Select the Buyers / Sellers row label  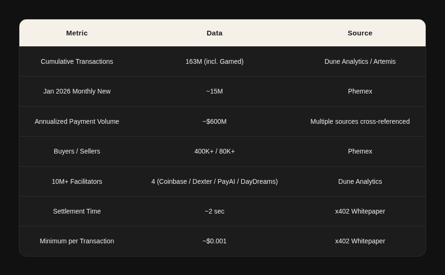[77, 151]
